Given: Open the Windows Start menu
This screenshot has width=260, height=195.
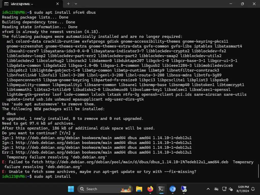Looking at the screenshot, I should coord(71,189).
